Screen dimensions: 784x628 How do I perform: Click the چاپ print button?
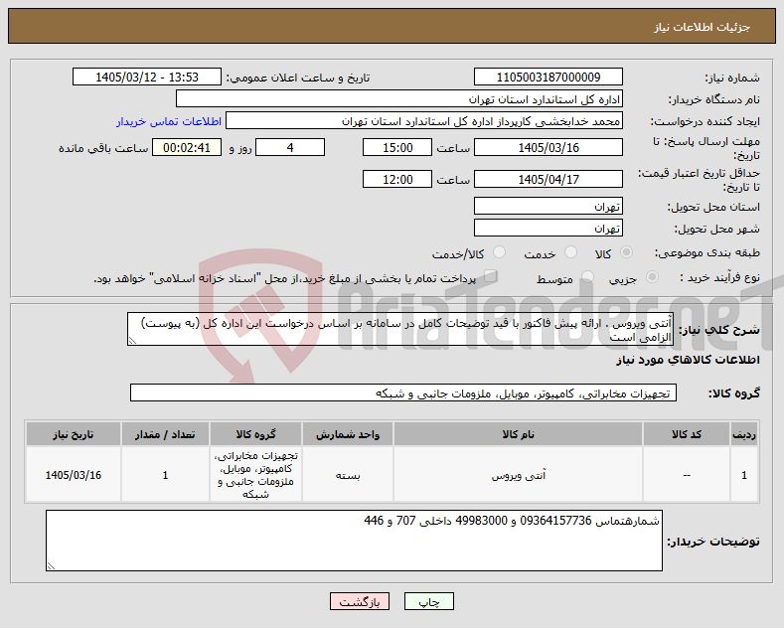429,601
